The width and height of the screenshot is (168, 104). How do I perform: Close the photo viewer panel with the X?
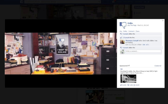(163, 20)
